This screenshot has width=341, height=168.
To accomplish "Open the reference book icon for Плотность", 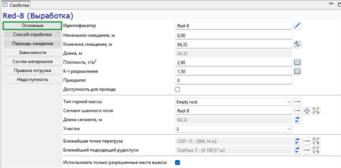I will pyautogui.click(x=297, y=62).
